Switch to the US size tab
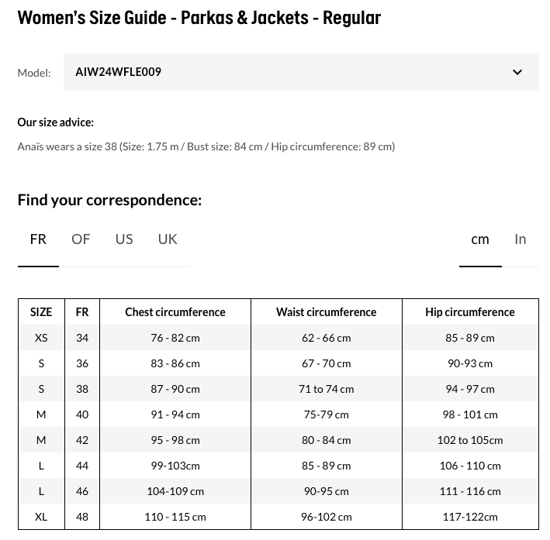550x540 pixels. click(x=124, y=239)
